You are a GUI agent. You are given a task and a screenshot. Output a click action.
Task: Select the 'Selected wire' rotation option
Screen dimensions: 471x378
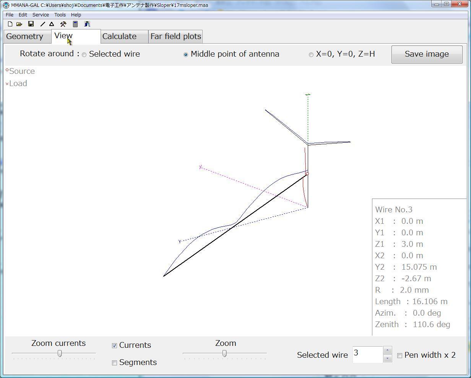coord(84,55)
